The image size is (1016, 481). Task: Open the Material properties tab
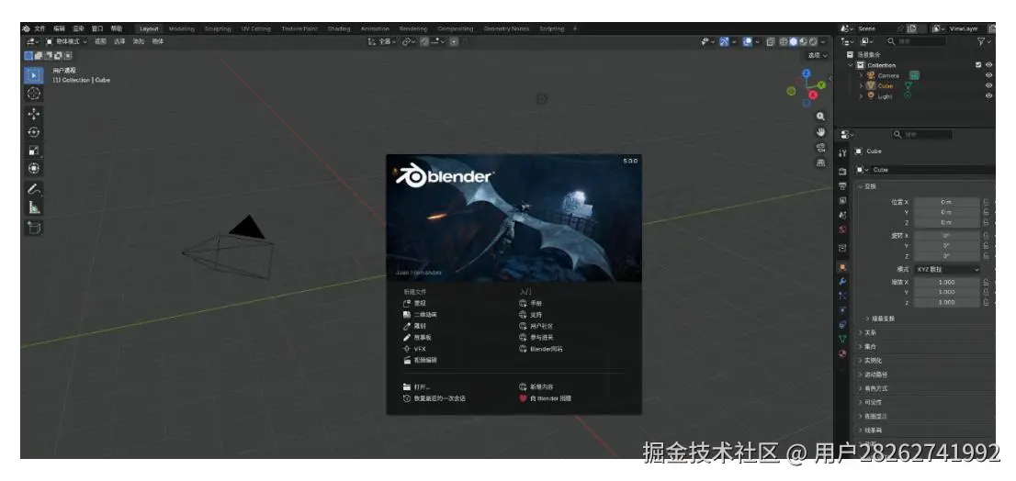pyautogui.click(x=842, y=353)
